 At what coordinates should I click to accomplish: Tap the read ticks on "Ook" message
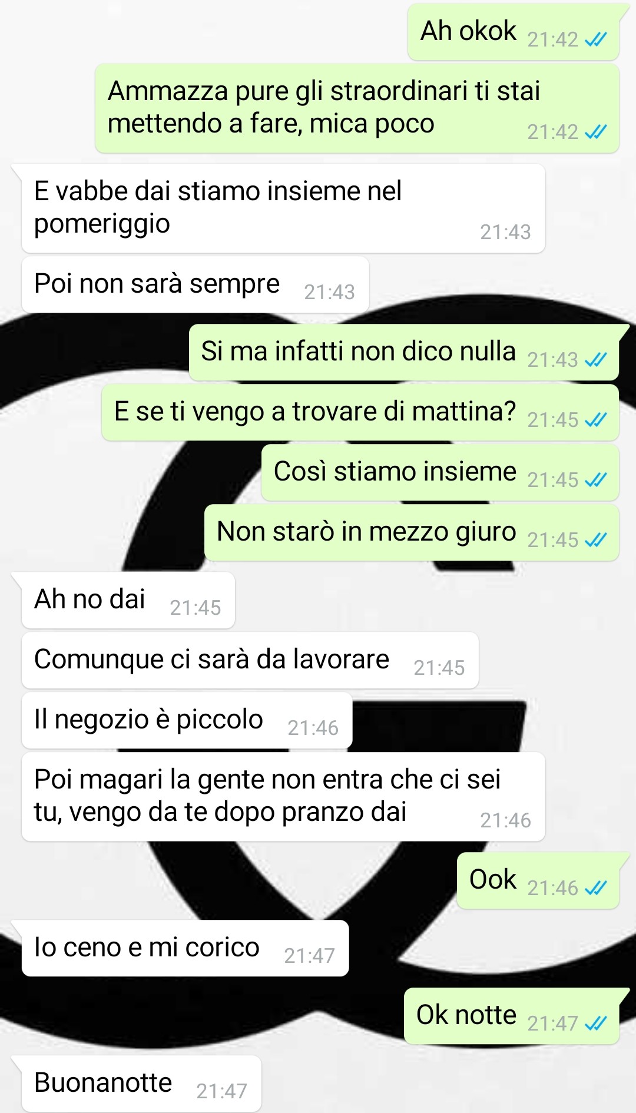coord(595,888)
